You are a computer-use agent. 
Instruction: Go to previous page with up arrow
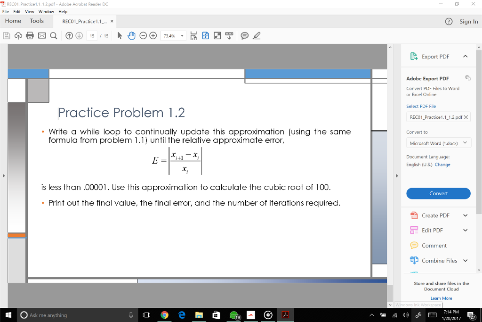tap(69, 35)
